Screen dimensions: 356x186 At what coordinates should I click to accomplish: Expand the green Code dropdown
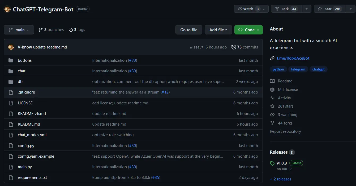(248, 30)
